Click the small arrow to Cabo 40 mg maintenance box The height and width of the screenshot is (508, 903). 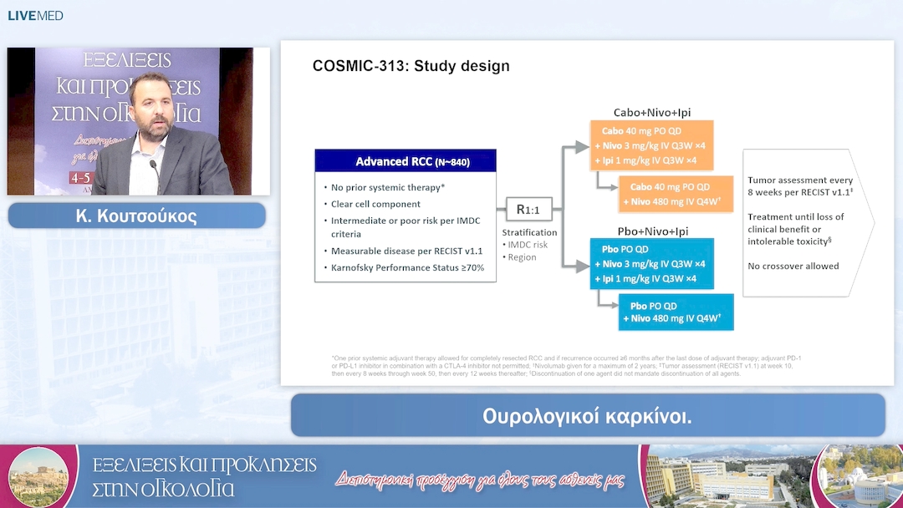[606, 185]
